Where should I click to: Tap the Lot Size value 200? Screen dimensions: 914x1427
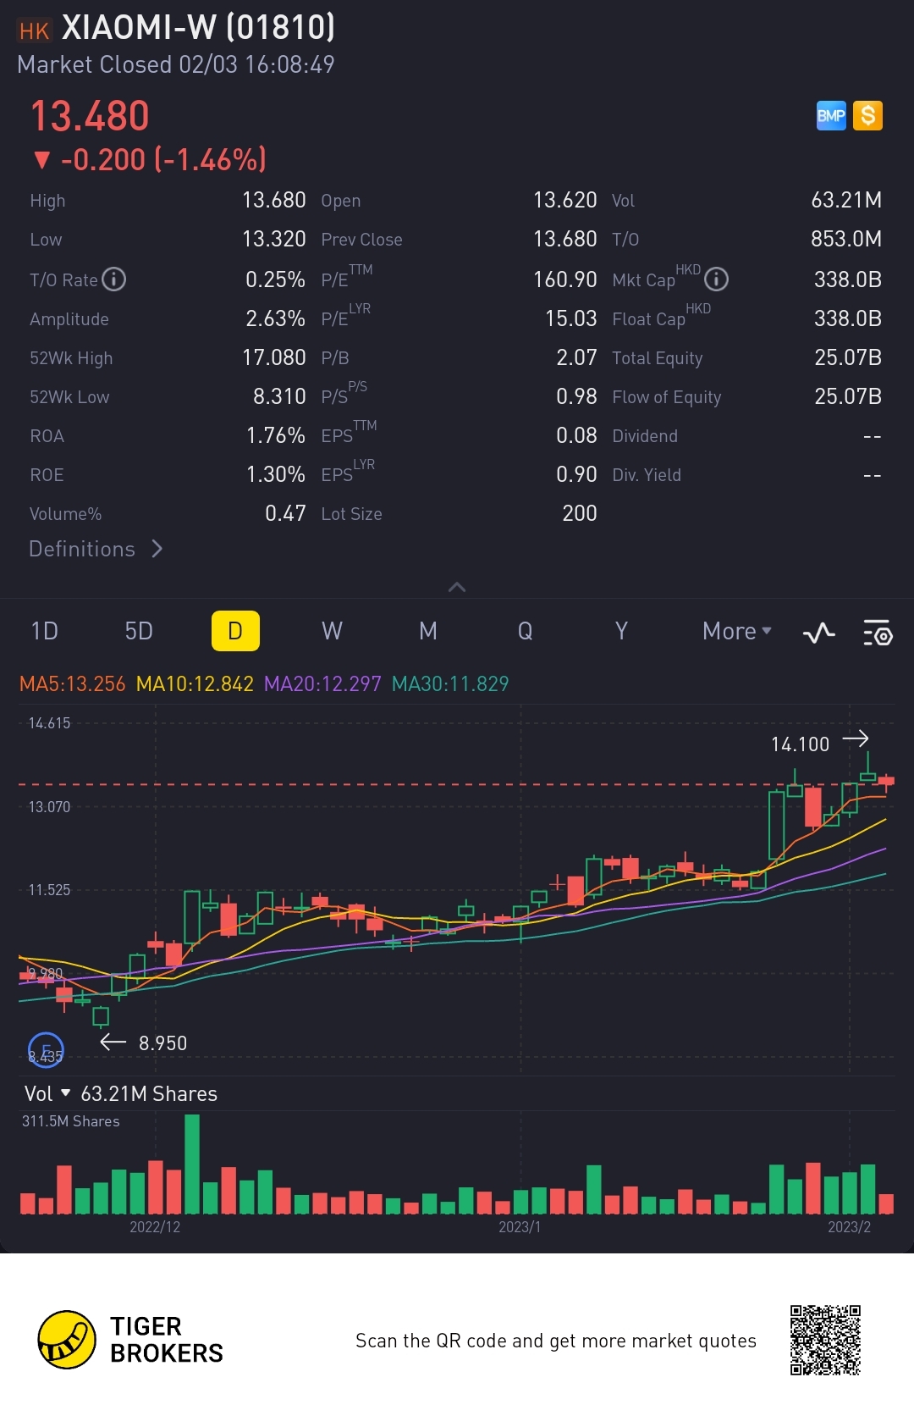click(580, 513)
